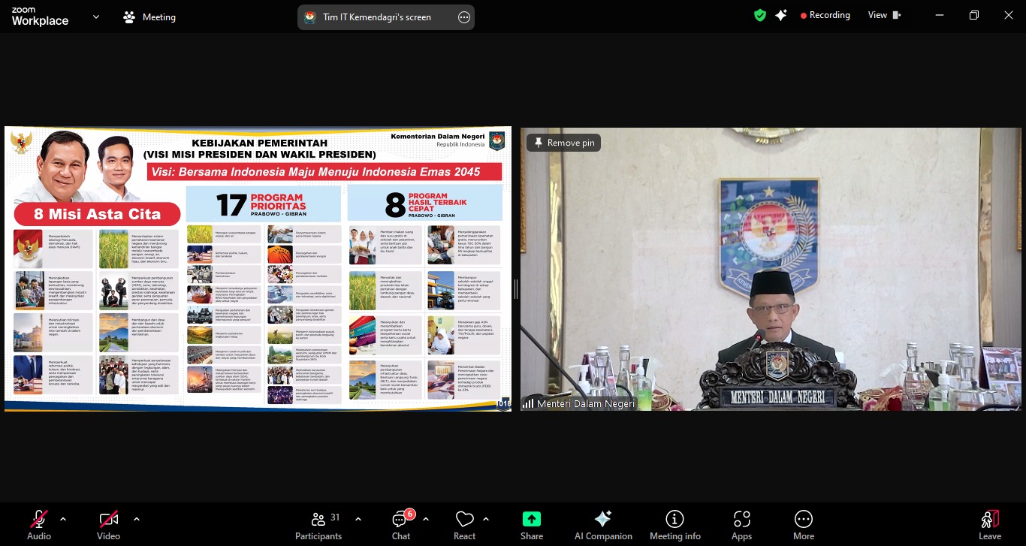This screenshot has width=1026, height=546.
Task: Open the More options menu
Action: click(x=803, y=525)
